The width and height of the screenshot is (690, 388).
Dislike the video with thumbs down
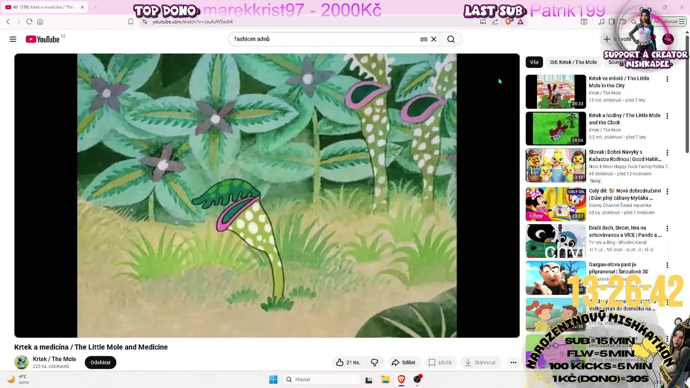click(x=375, y=363)
